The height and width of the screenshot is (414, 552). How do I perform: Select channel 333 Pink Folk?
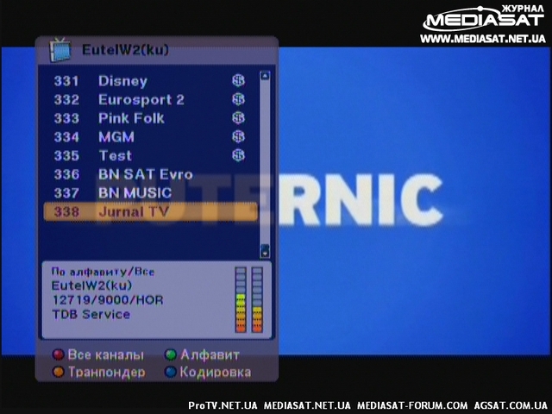click(150, 118)
